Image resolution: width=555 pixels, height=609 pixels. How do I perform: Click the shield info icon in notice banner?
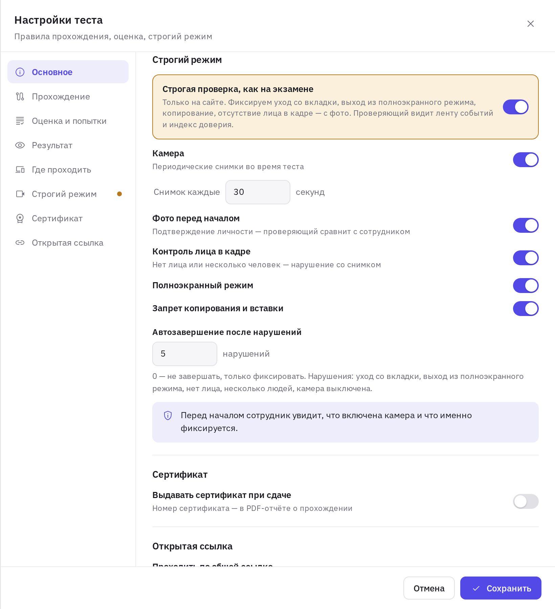168,415
